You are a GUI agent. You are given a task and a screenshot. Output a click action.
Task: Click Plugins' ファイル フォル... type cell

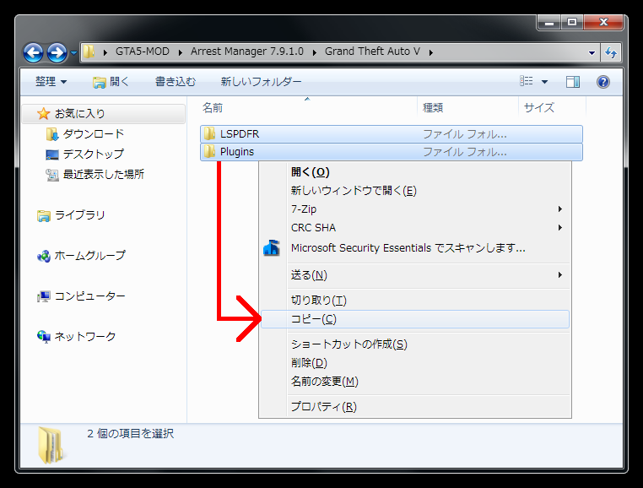coord(465,152)
